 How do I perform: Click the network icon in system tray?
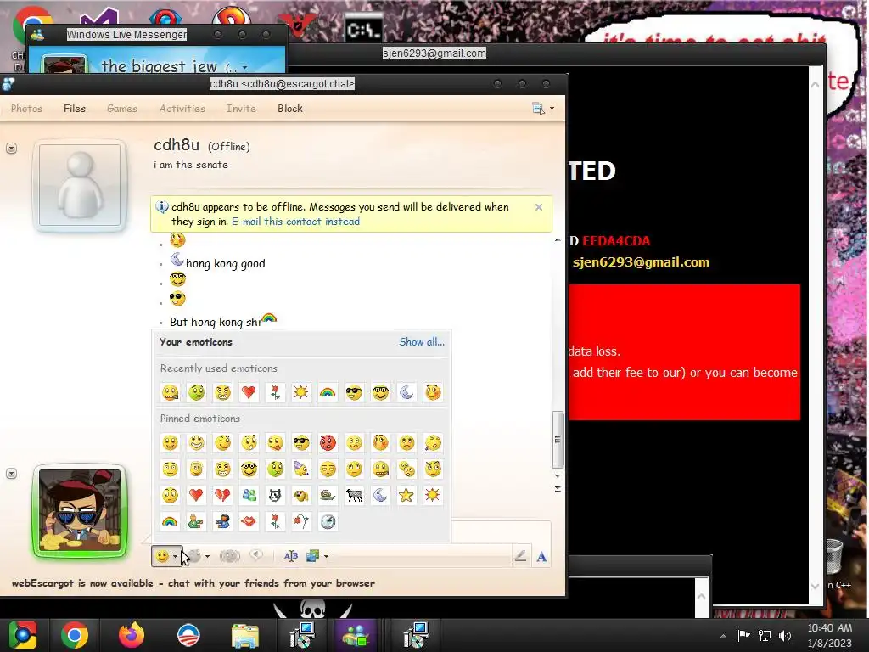[x=765, y=635]
